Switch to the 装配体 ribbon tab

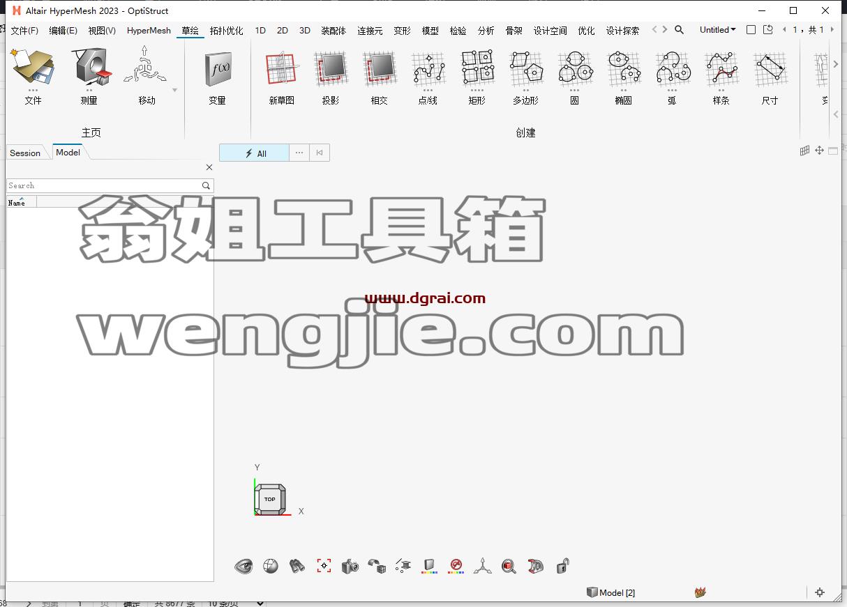[x=333, y=31]
